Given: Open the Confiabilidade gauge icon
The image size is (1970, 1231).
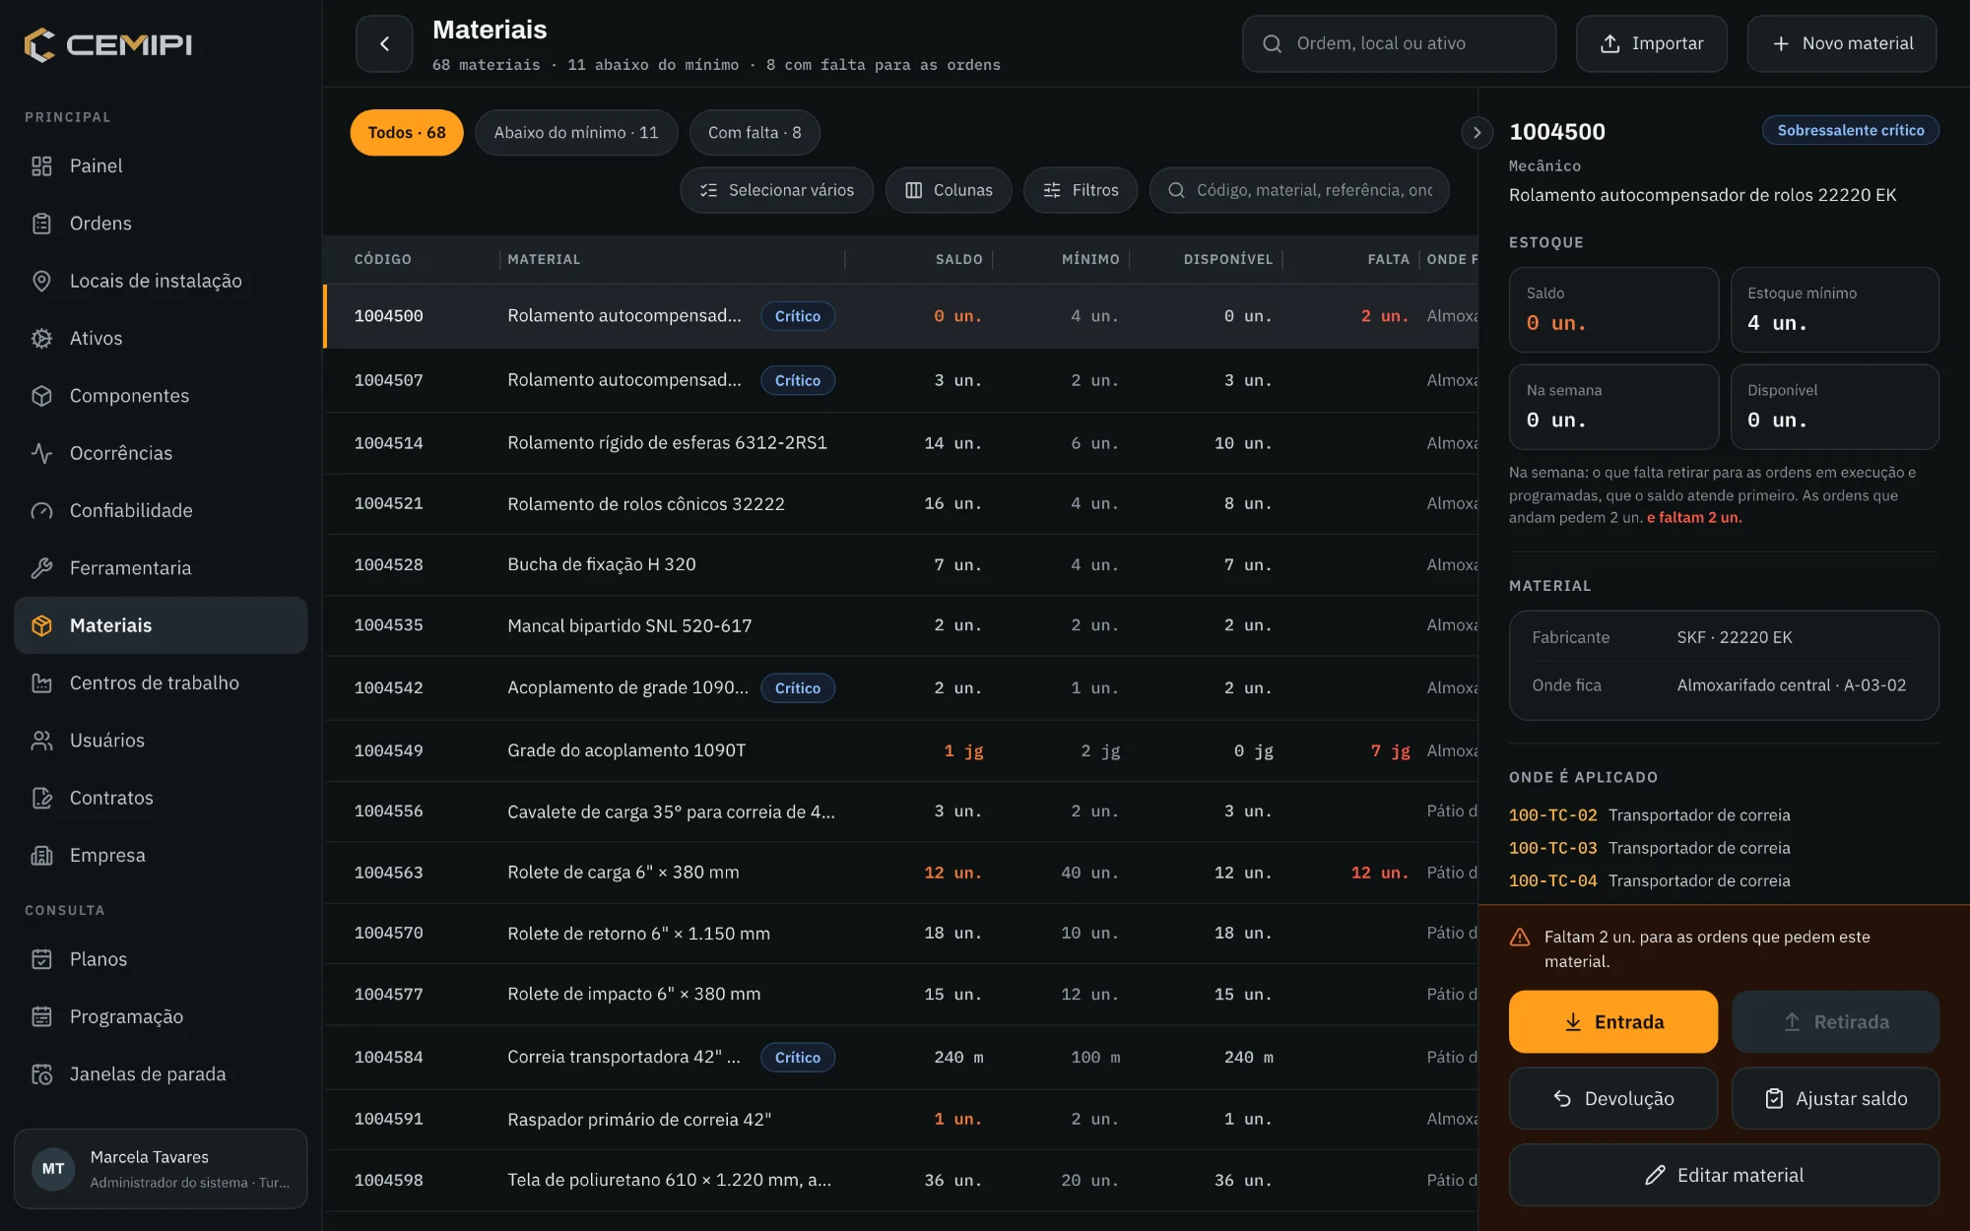Looking at the screenshot, I should tap(41, 511).
